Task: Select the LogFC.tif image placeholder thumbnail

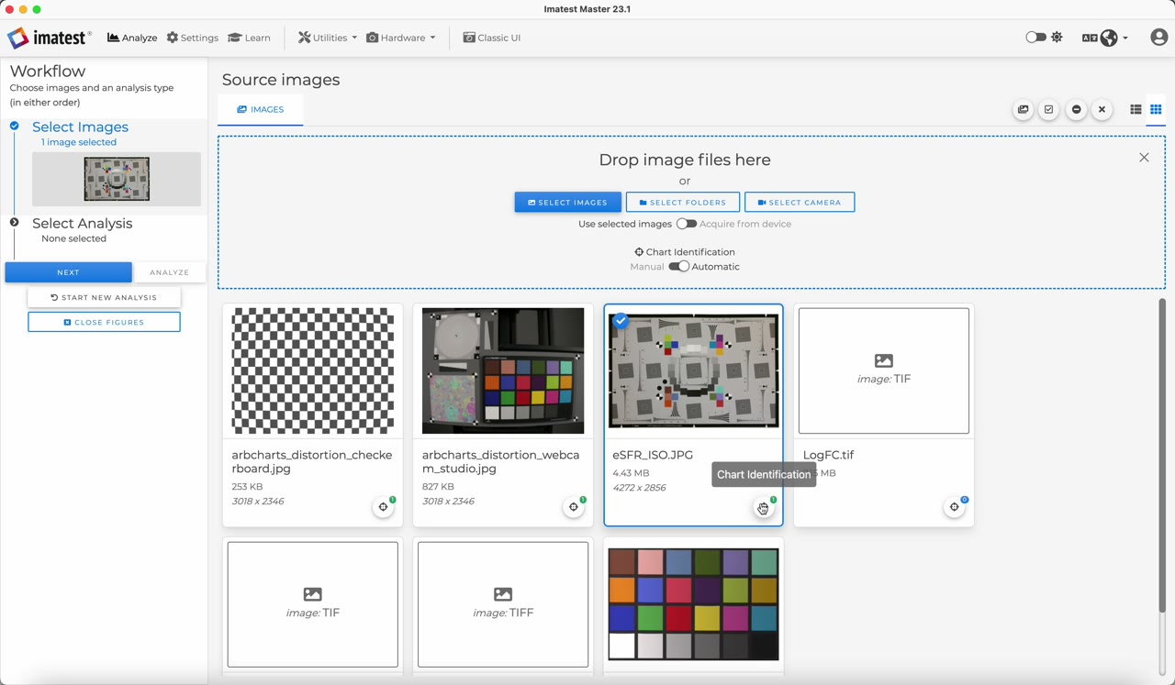Action: [x=884, y=370]
